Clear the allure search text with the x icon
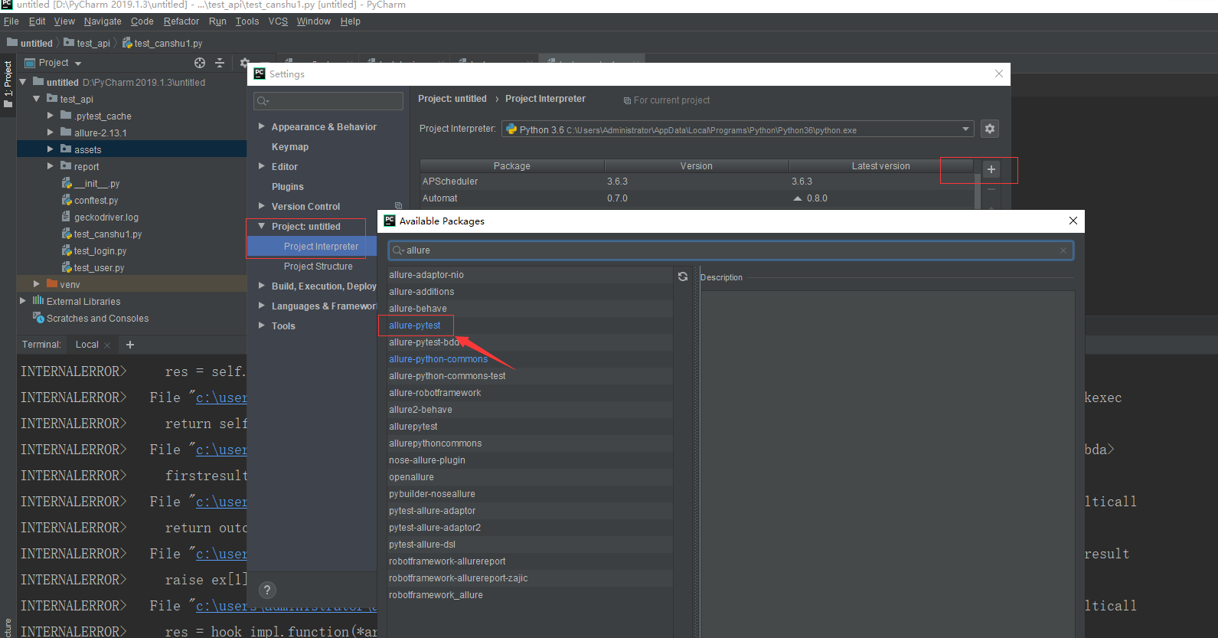1218x638 pixels. pyautogui.click(x=1063, y=250)
